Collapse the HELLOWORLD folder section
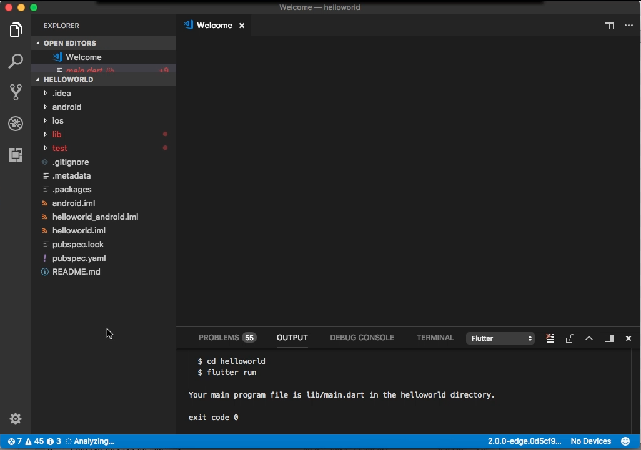Viewport: 641px width, 450px height. (x=104, y=79)
